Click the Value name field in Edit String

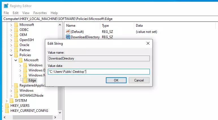[x=99, y=58]
